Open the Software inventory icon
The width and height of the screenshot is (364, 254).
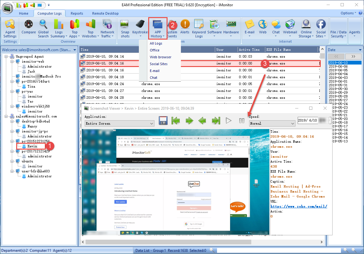[214, 28]
